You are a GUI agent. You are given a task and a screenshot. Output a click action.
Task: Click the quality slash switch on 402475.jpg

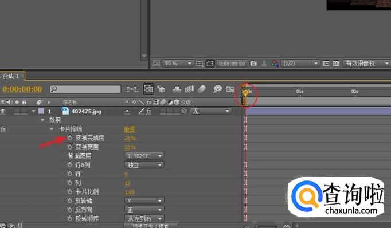142,111
